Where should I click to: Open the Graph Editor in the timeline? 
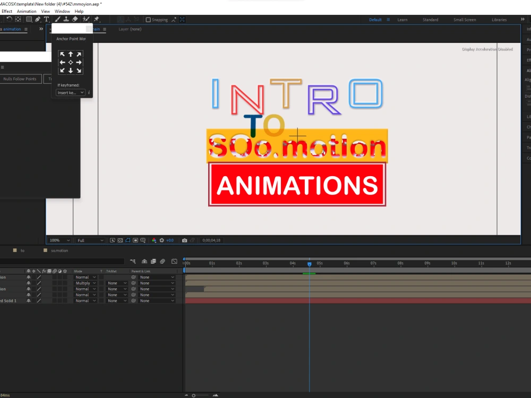click(174, 262)
